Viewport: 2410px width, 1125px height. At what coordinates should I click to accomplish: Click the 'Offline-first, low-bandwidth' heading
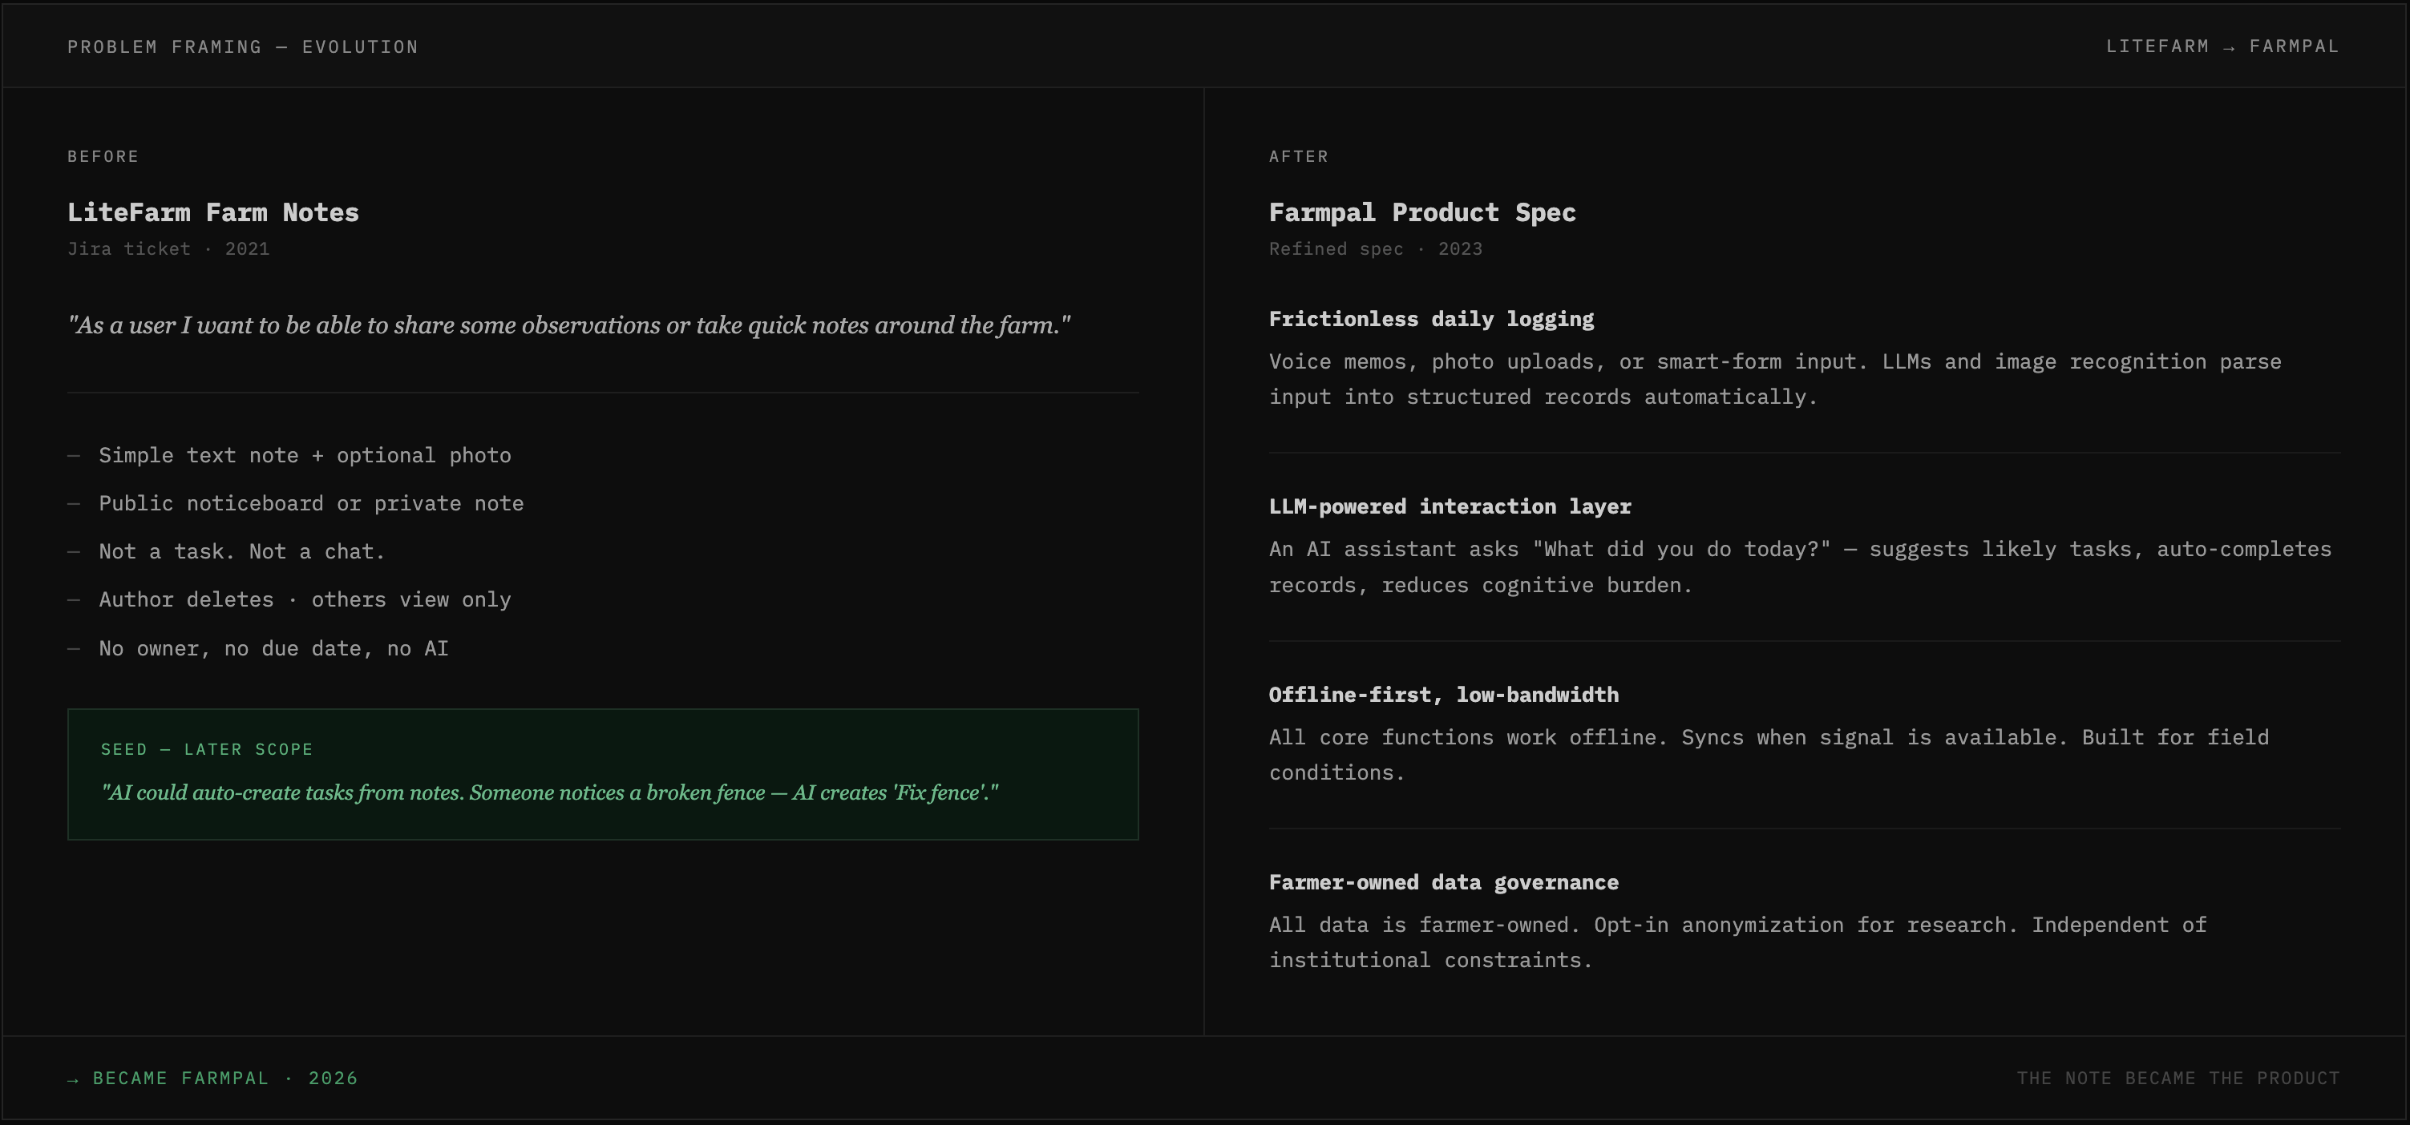1444,695
